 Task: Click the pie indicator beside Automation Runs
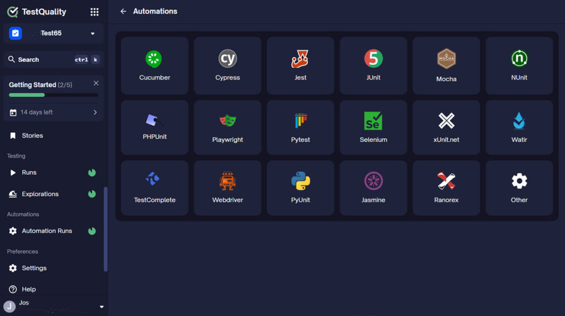coord(92,231)
